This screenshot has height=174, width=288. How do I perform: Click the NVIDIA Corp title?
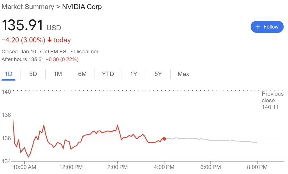(x=82, y=7)
